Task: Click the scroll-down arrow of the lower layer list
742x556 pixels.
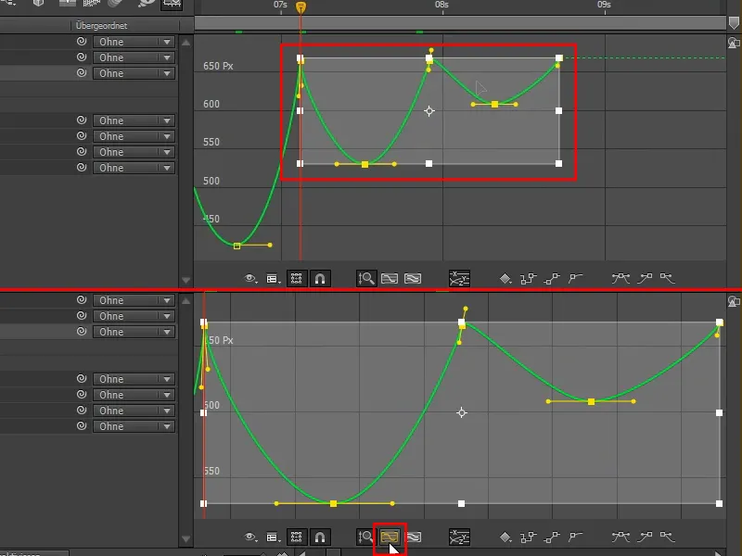Action: click(x=186, y=539)
